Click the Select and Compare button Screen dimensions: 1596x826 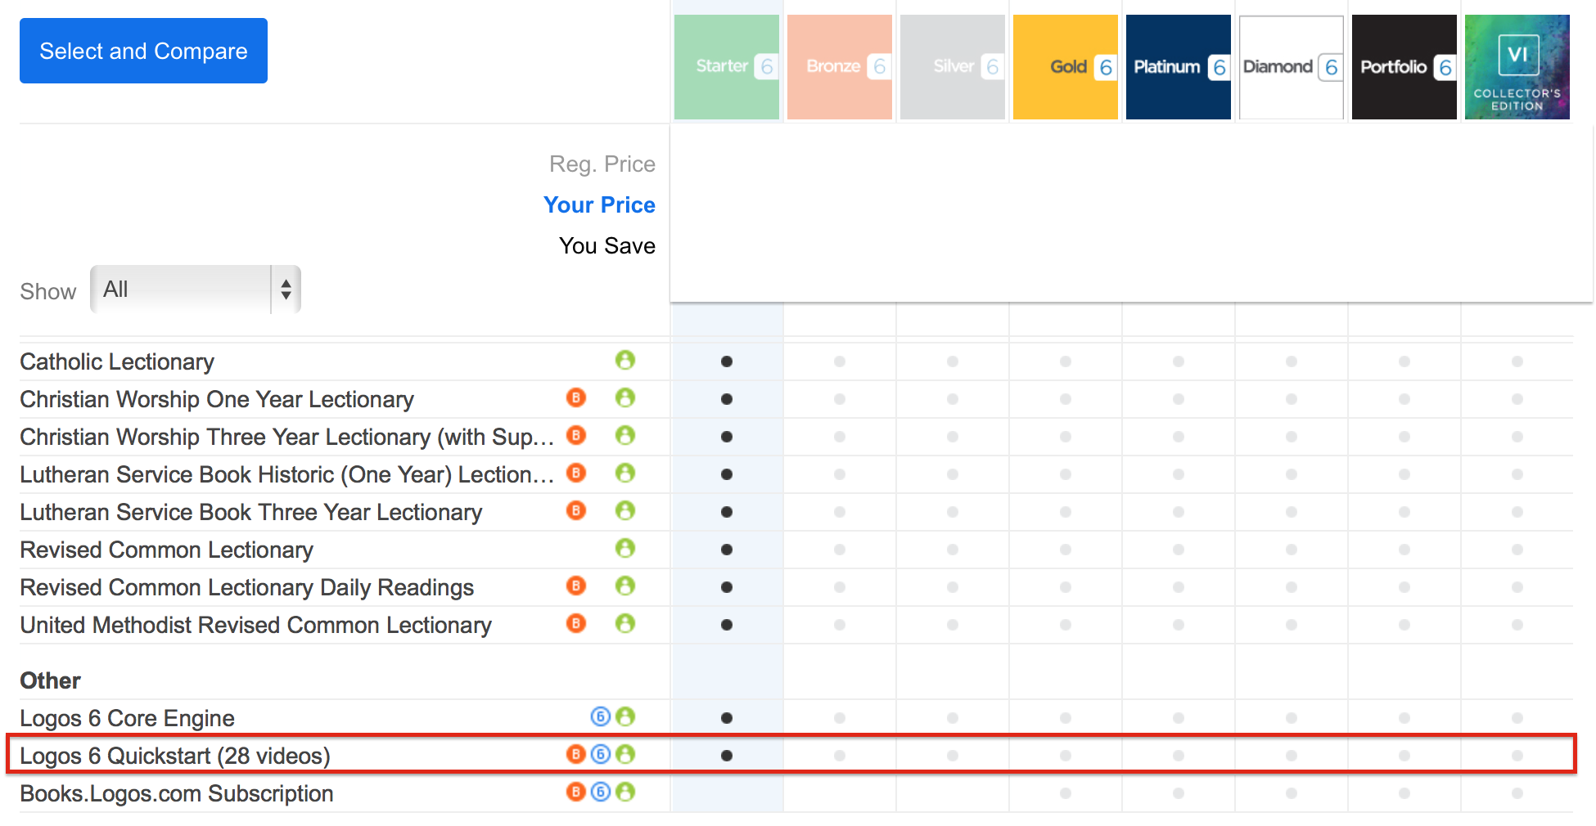click(143, 51)
